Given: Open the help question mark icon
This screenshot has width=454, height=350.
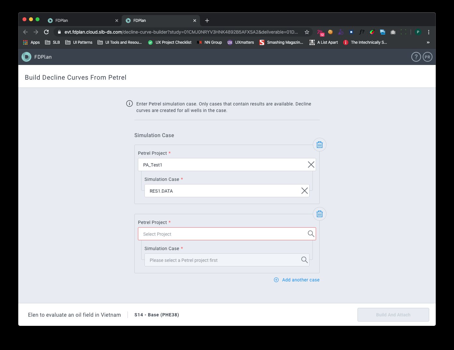Looking at the screenshot, I should (416, 57).
